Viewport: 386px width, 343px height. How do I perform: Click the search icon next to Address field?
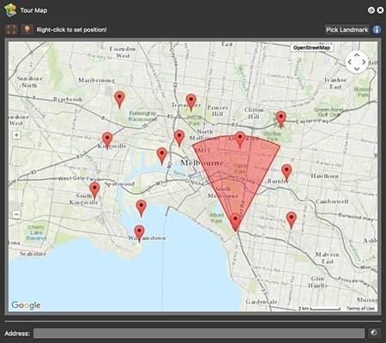(374, 333)
